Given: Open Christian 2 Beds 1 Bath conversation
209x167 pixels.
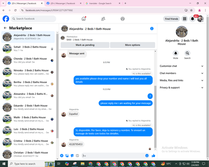Looking at the screenshot, I should (28, 154).
